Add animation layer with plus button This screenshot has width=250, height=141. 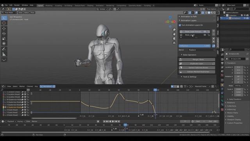click(x=214, y=31)
